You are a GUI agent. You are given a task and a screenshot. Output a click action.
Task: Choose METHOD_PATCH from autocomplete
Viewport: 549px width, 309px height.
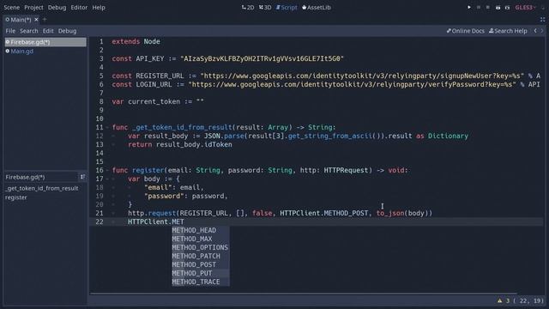[201, 256]
